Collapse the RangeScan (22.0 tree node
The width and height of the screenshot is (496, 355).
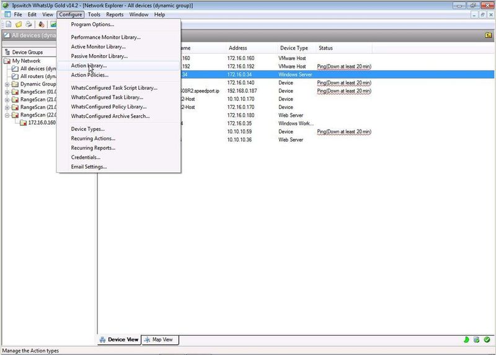pos(7,115)
